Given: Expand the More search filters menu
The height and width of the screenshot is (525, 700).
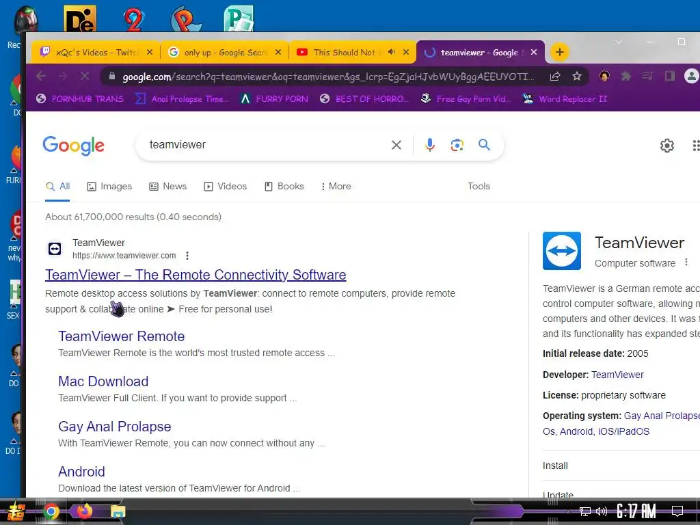Looking at the screenshot, I should pyautogui.click(x=336, y=186).
